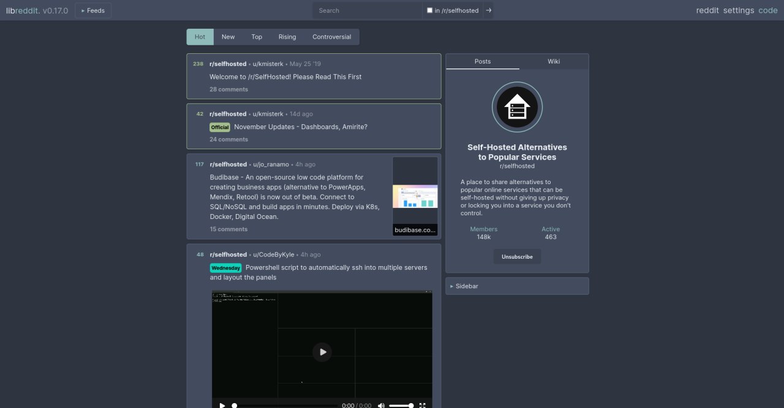Click r/selfhosted on the November Updates post
This screenshot has width=784, height=408.
coord(228,114)
